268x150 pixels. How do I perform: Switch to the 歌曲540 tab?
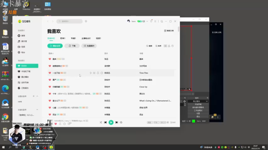pyautogui.click(x=51, y=38)
